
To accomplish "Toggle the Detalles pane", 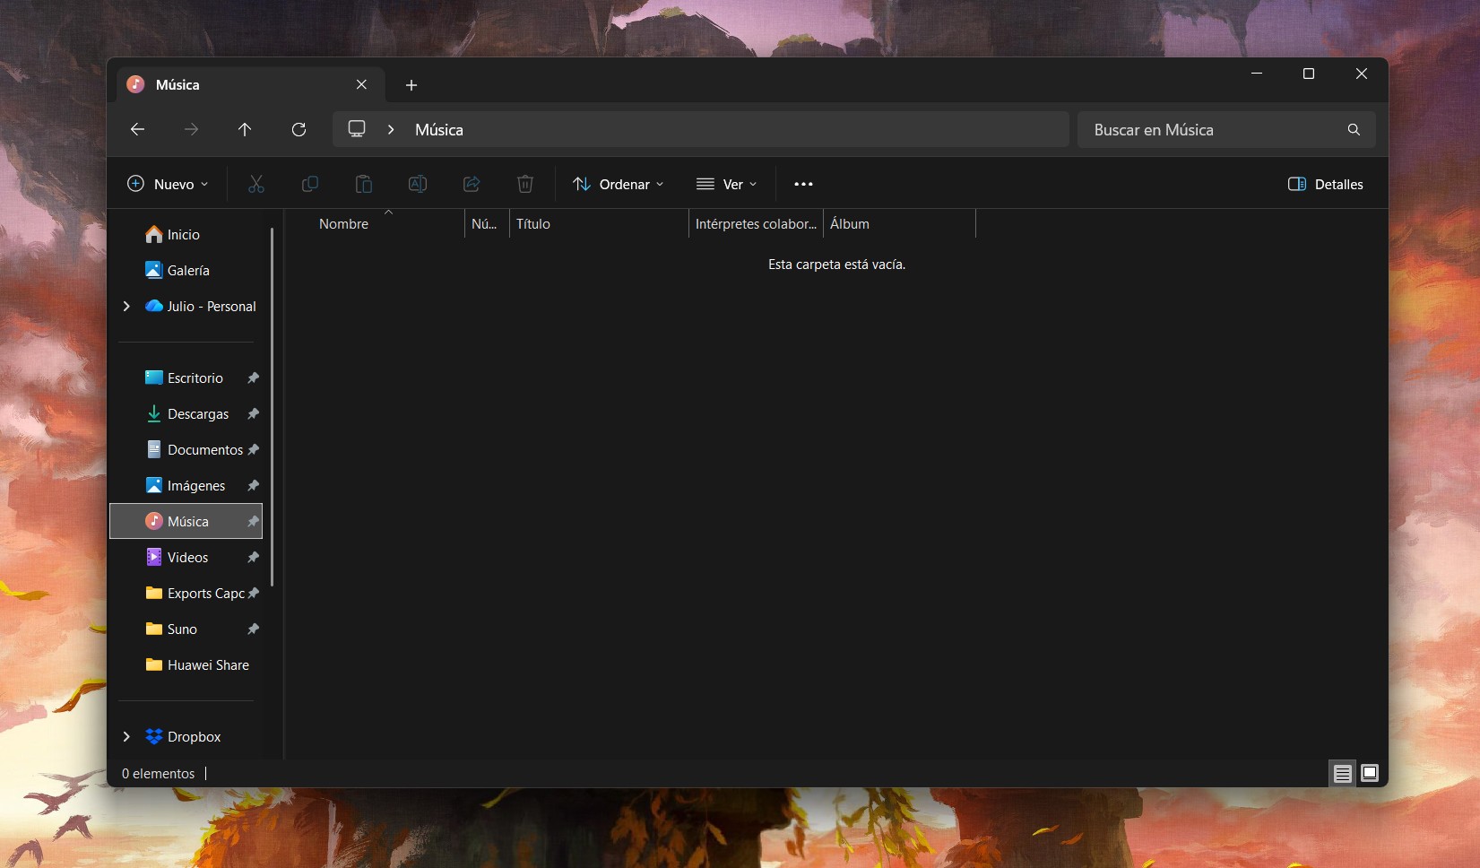I will click(x=1325, y=184).
